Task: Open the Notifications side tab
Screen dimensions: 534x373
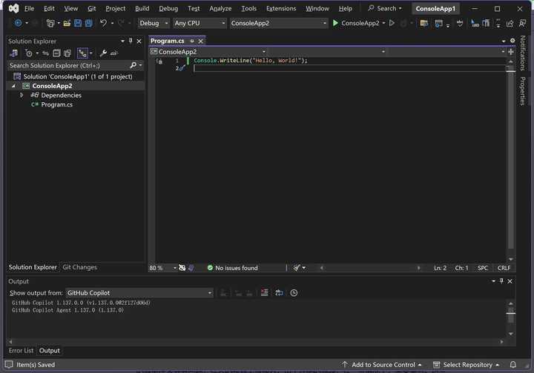Action: point(523,53)
